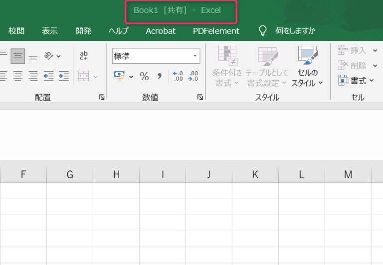Open the number format combo box
Image resolution: width=383 pixels, height=265 pixels.
(156, 56)
